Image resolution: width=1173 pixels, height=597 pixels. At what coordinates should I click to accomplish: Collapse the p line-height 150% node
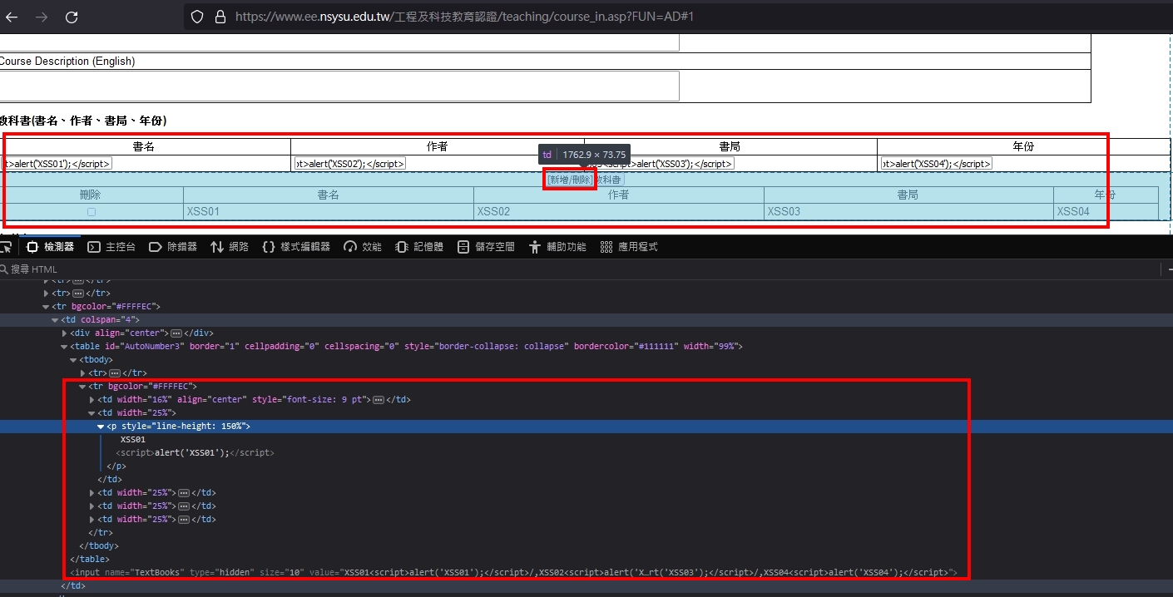tap(101, 426)
